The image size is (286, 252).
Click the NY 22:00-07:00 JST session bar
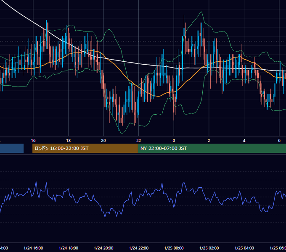click(212, 148)
